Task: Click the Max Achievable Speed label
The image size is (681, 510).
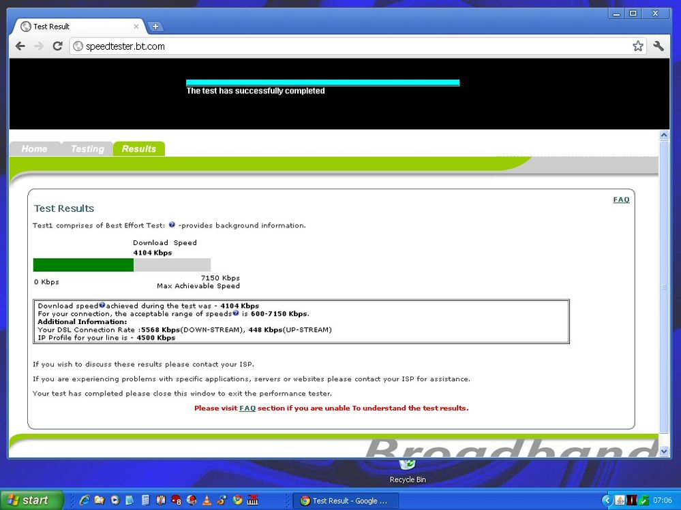Action: click(198, 286)
